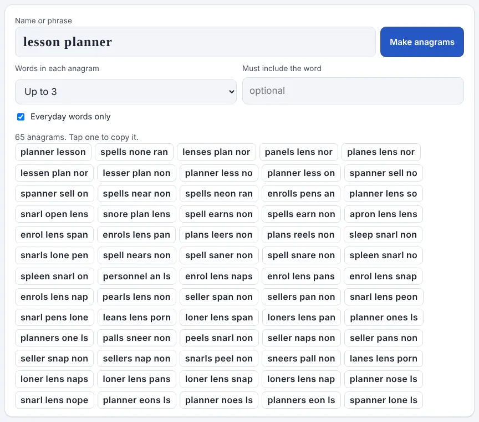Click "spell nears non" result chip
This screenshot has height=422, width=479.
137,255
